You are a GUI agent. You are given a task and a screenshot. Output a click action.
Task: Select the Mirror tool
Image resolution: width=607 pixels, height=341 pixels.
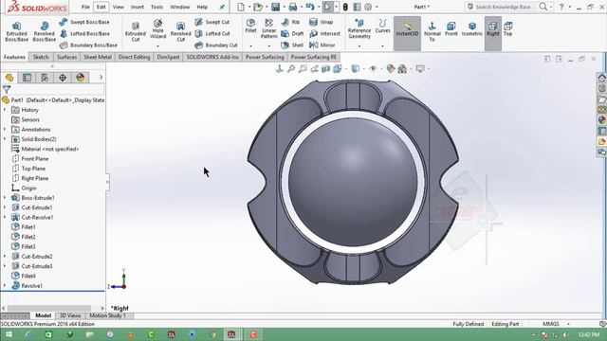[322, 45]
